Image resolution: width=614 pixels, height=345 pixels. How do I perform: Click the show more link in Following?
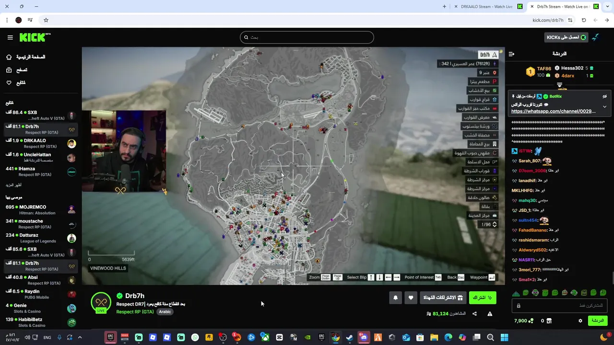click(x=13, y=185)
